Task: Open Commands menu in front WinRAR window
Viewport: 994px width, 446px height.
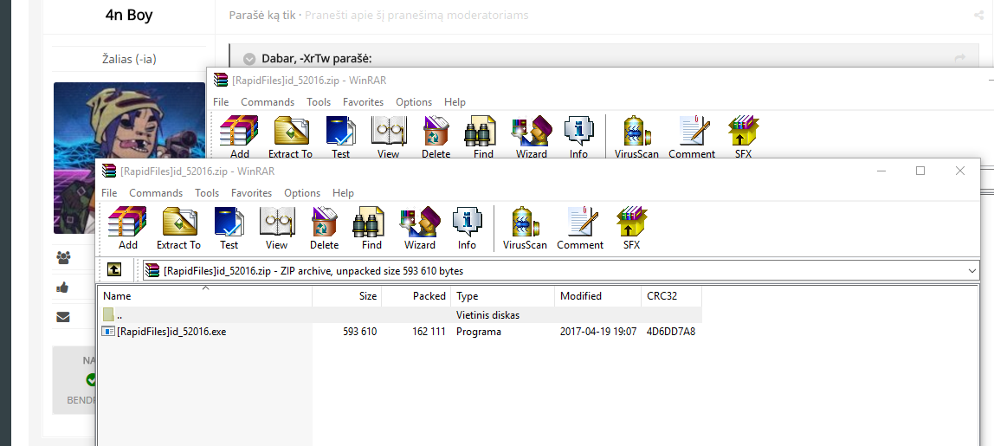Action: point(156,193)
